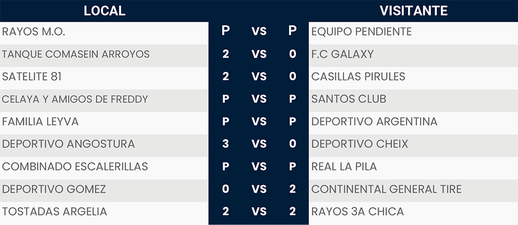The height and width of the screenshot is (225, 518).
Task: Click Deportivo Angostura's score of 3
Action: 225,144
